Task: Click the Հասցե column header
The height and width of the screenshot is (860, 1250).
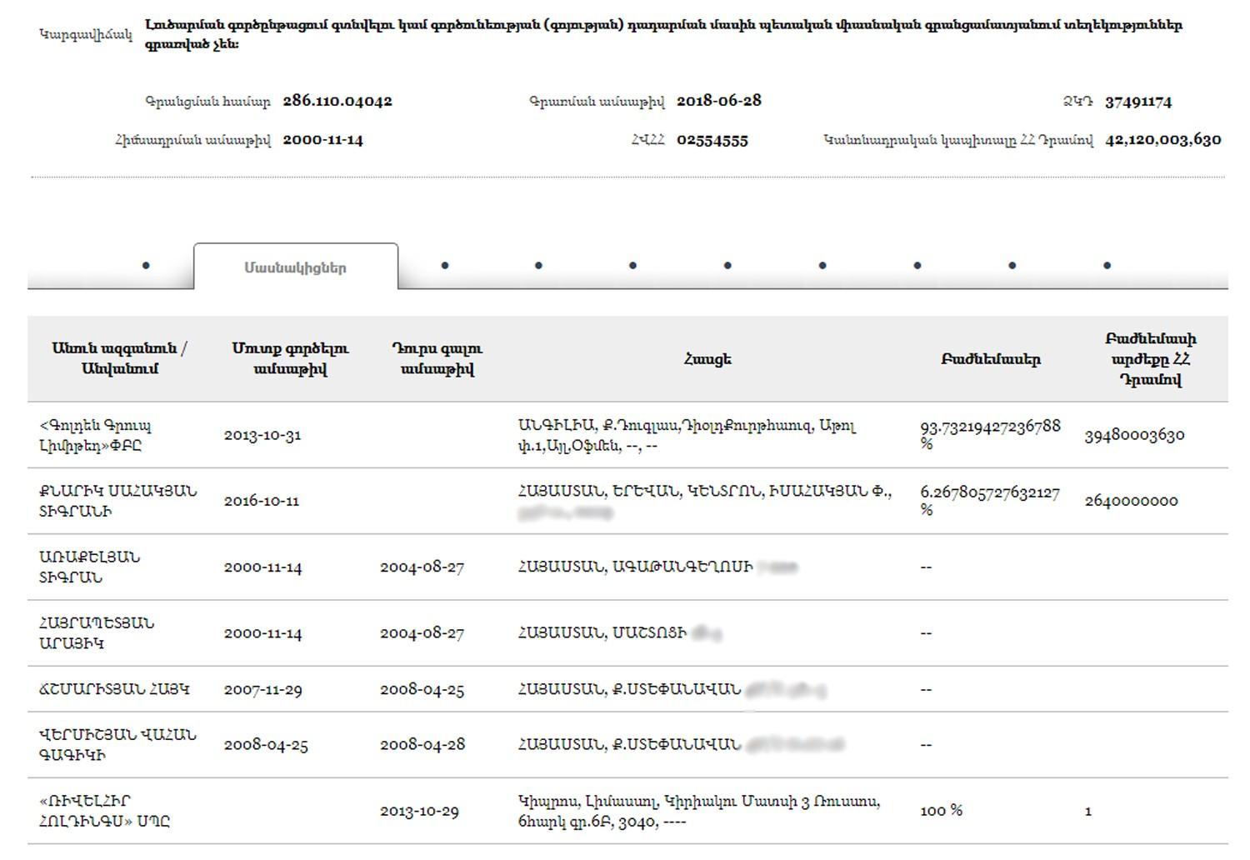Action: coord(707,359)
